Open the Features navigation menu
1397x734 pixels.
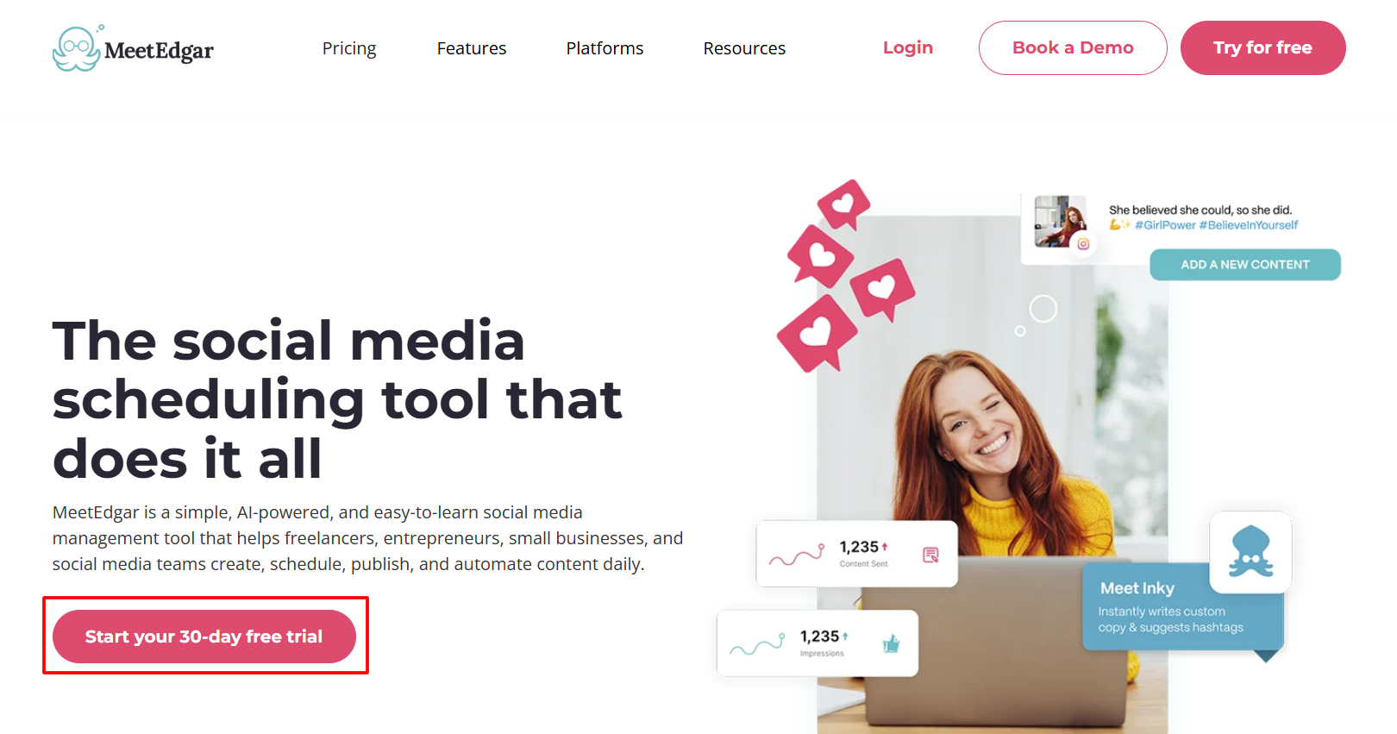(472, 48)
